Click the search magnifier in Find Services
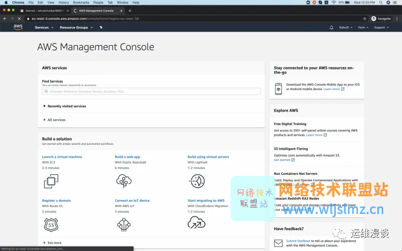402x251 pixels. 46,91
